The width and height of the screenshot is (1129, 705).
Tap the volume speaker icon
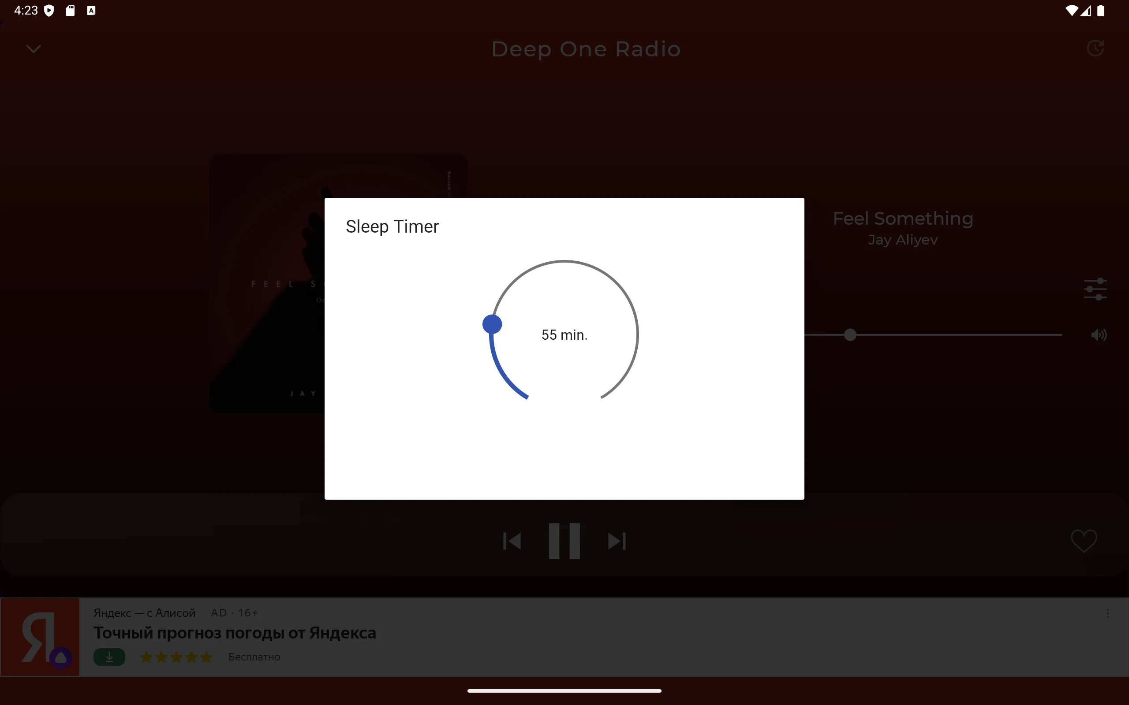(x=1099, y=335)
